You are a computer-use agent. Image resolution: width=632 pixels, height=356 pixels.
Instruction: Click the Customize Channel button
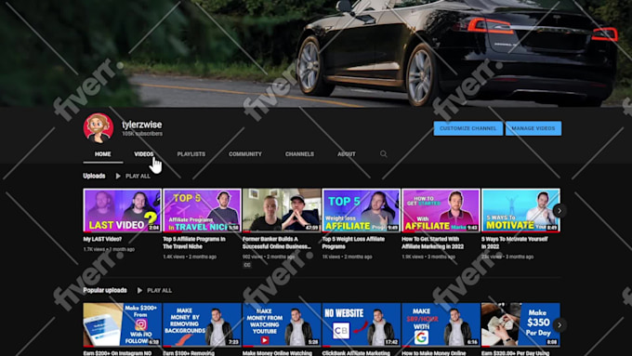[467, 128]
